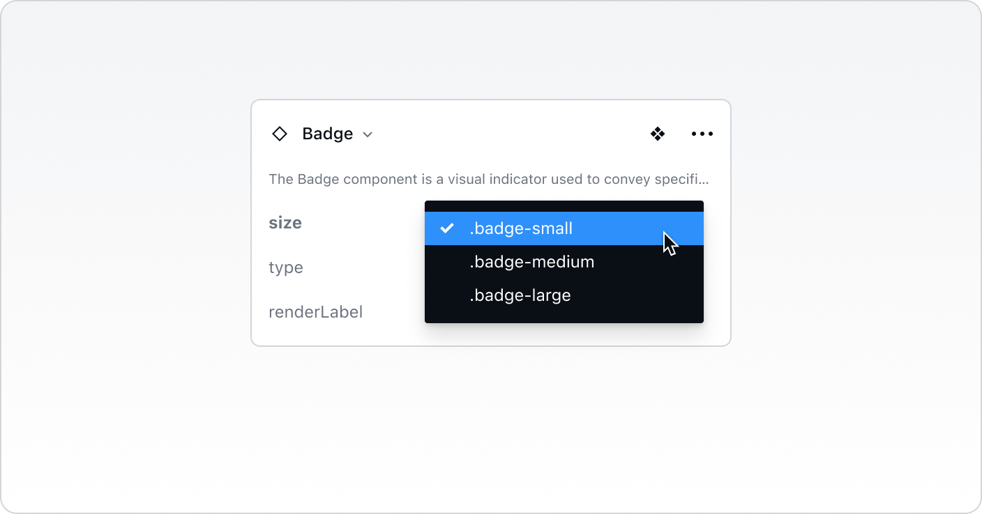Click the four-diamond component set icon
The height and width of the screenshot is (514, 982).
(658, 134)
